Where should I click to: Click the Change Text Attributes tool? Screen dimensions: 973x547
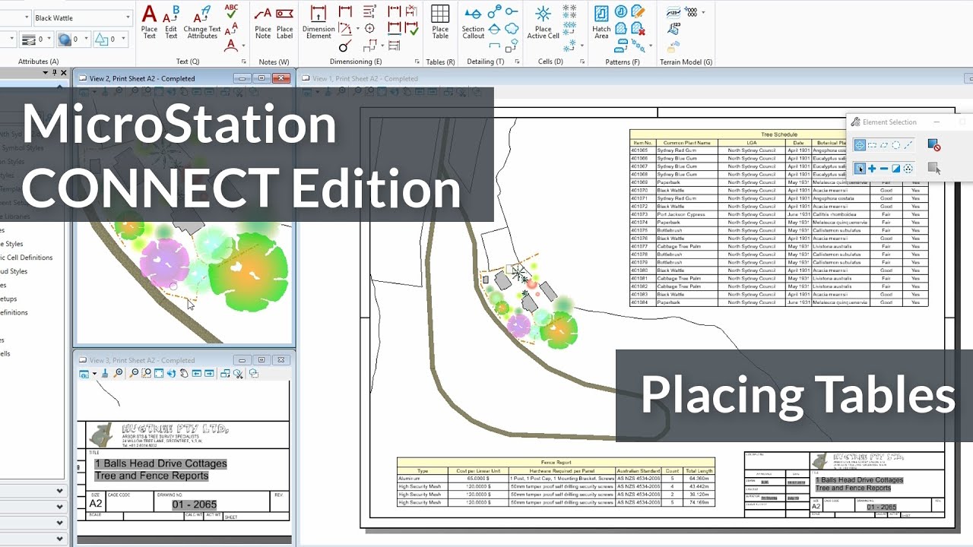pyautogui.click(x=202, y=21)
